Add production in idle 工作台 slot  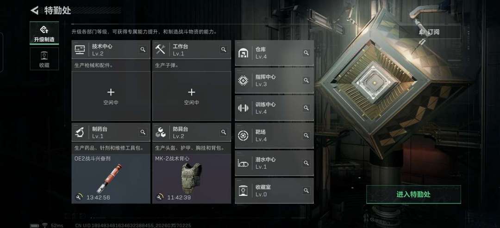tap(192, 96)
